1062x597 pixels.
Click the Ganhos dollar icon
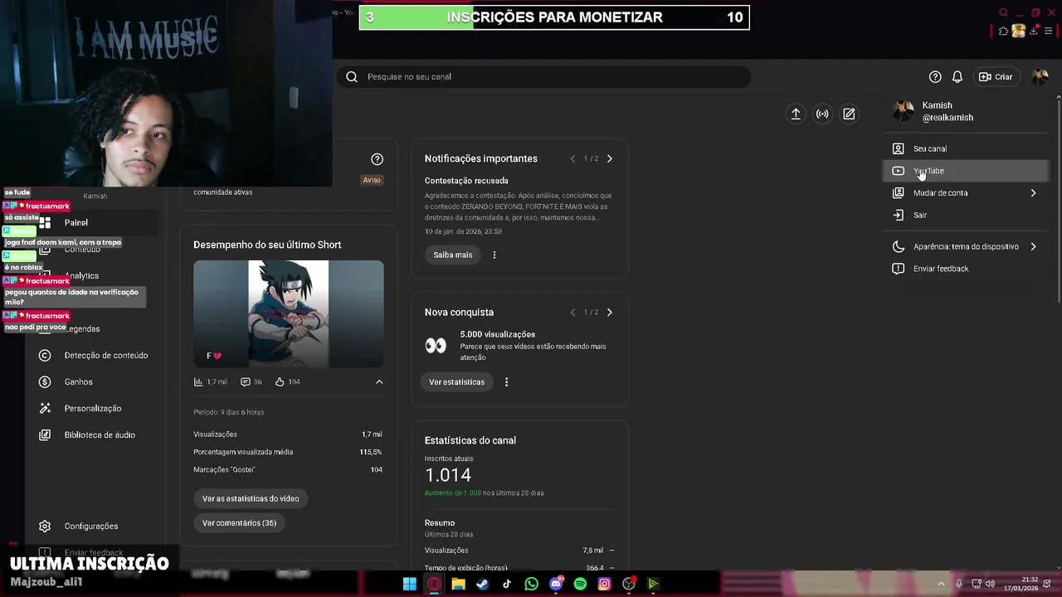pos(45,382)
